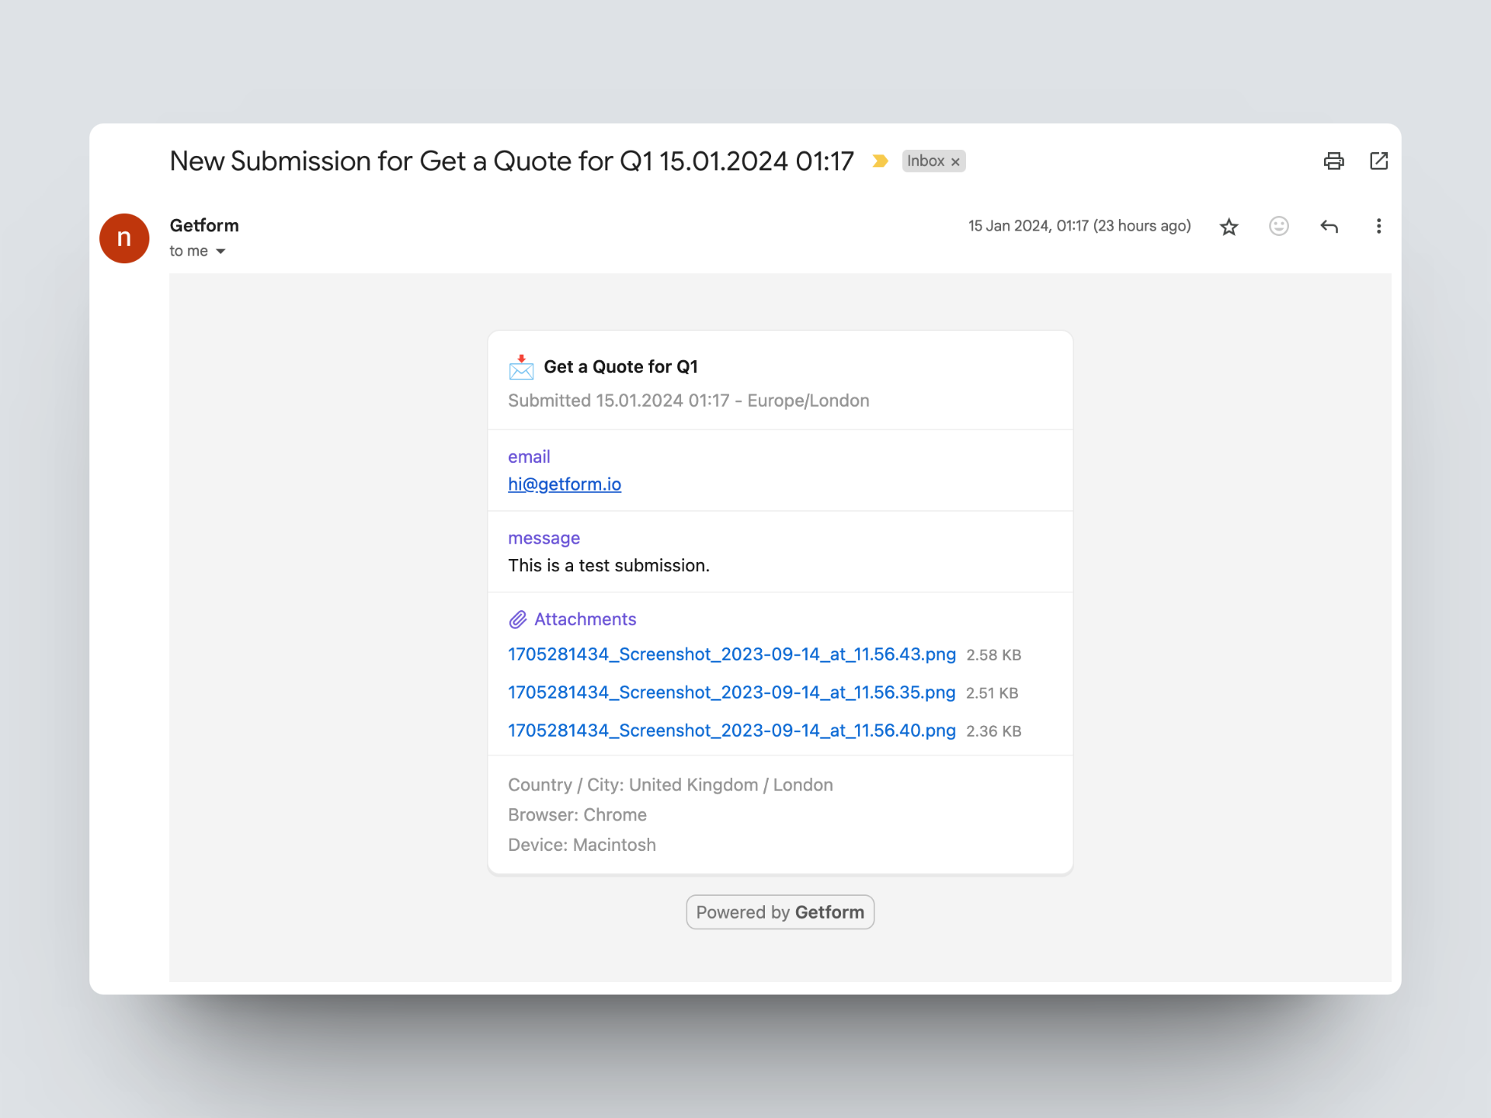Click the Powered by Getform button
The image size is (1491, 1118).
780,912
